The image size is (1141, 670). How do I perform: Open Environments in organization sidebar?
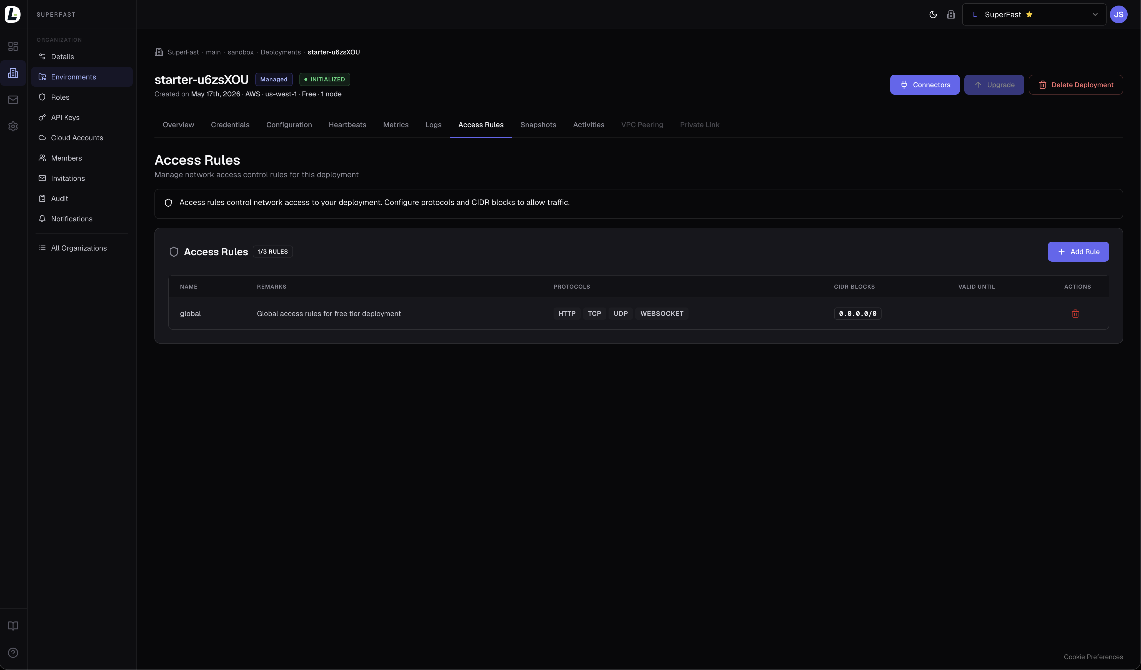click(82, 77)
